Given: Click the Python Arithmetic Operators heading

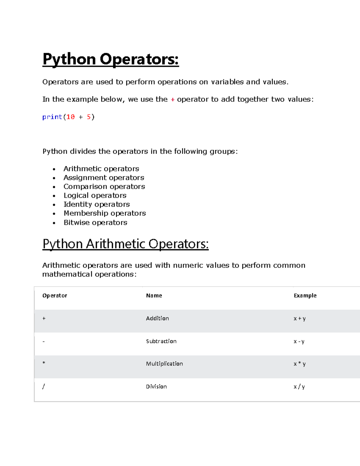Looking at the screenshot, I should coord(126,244).
